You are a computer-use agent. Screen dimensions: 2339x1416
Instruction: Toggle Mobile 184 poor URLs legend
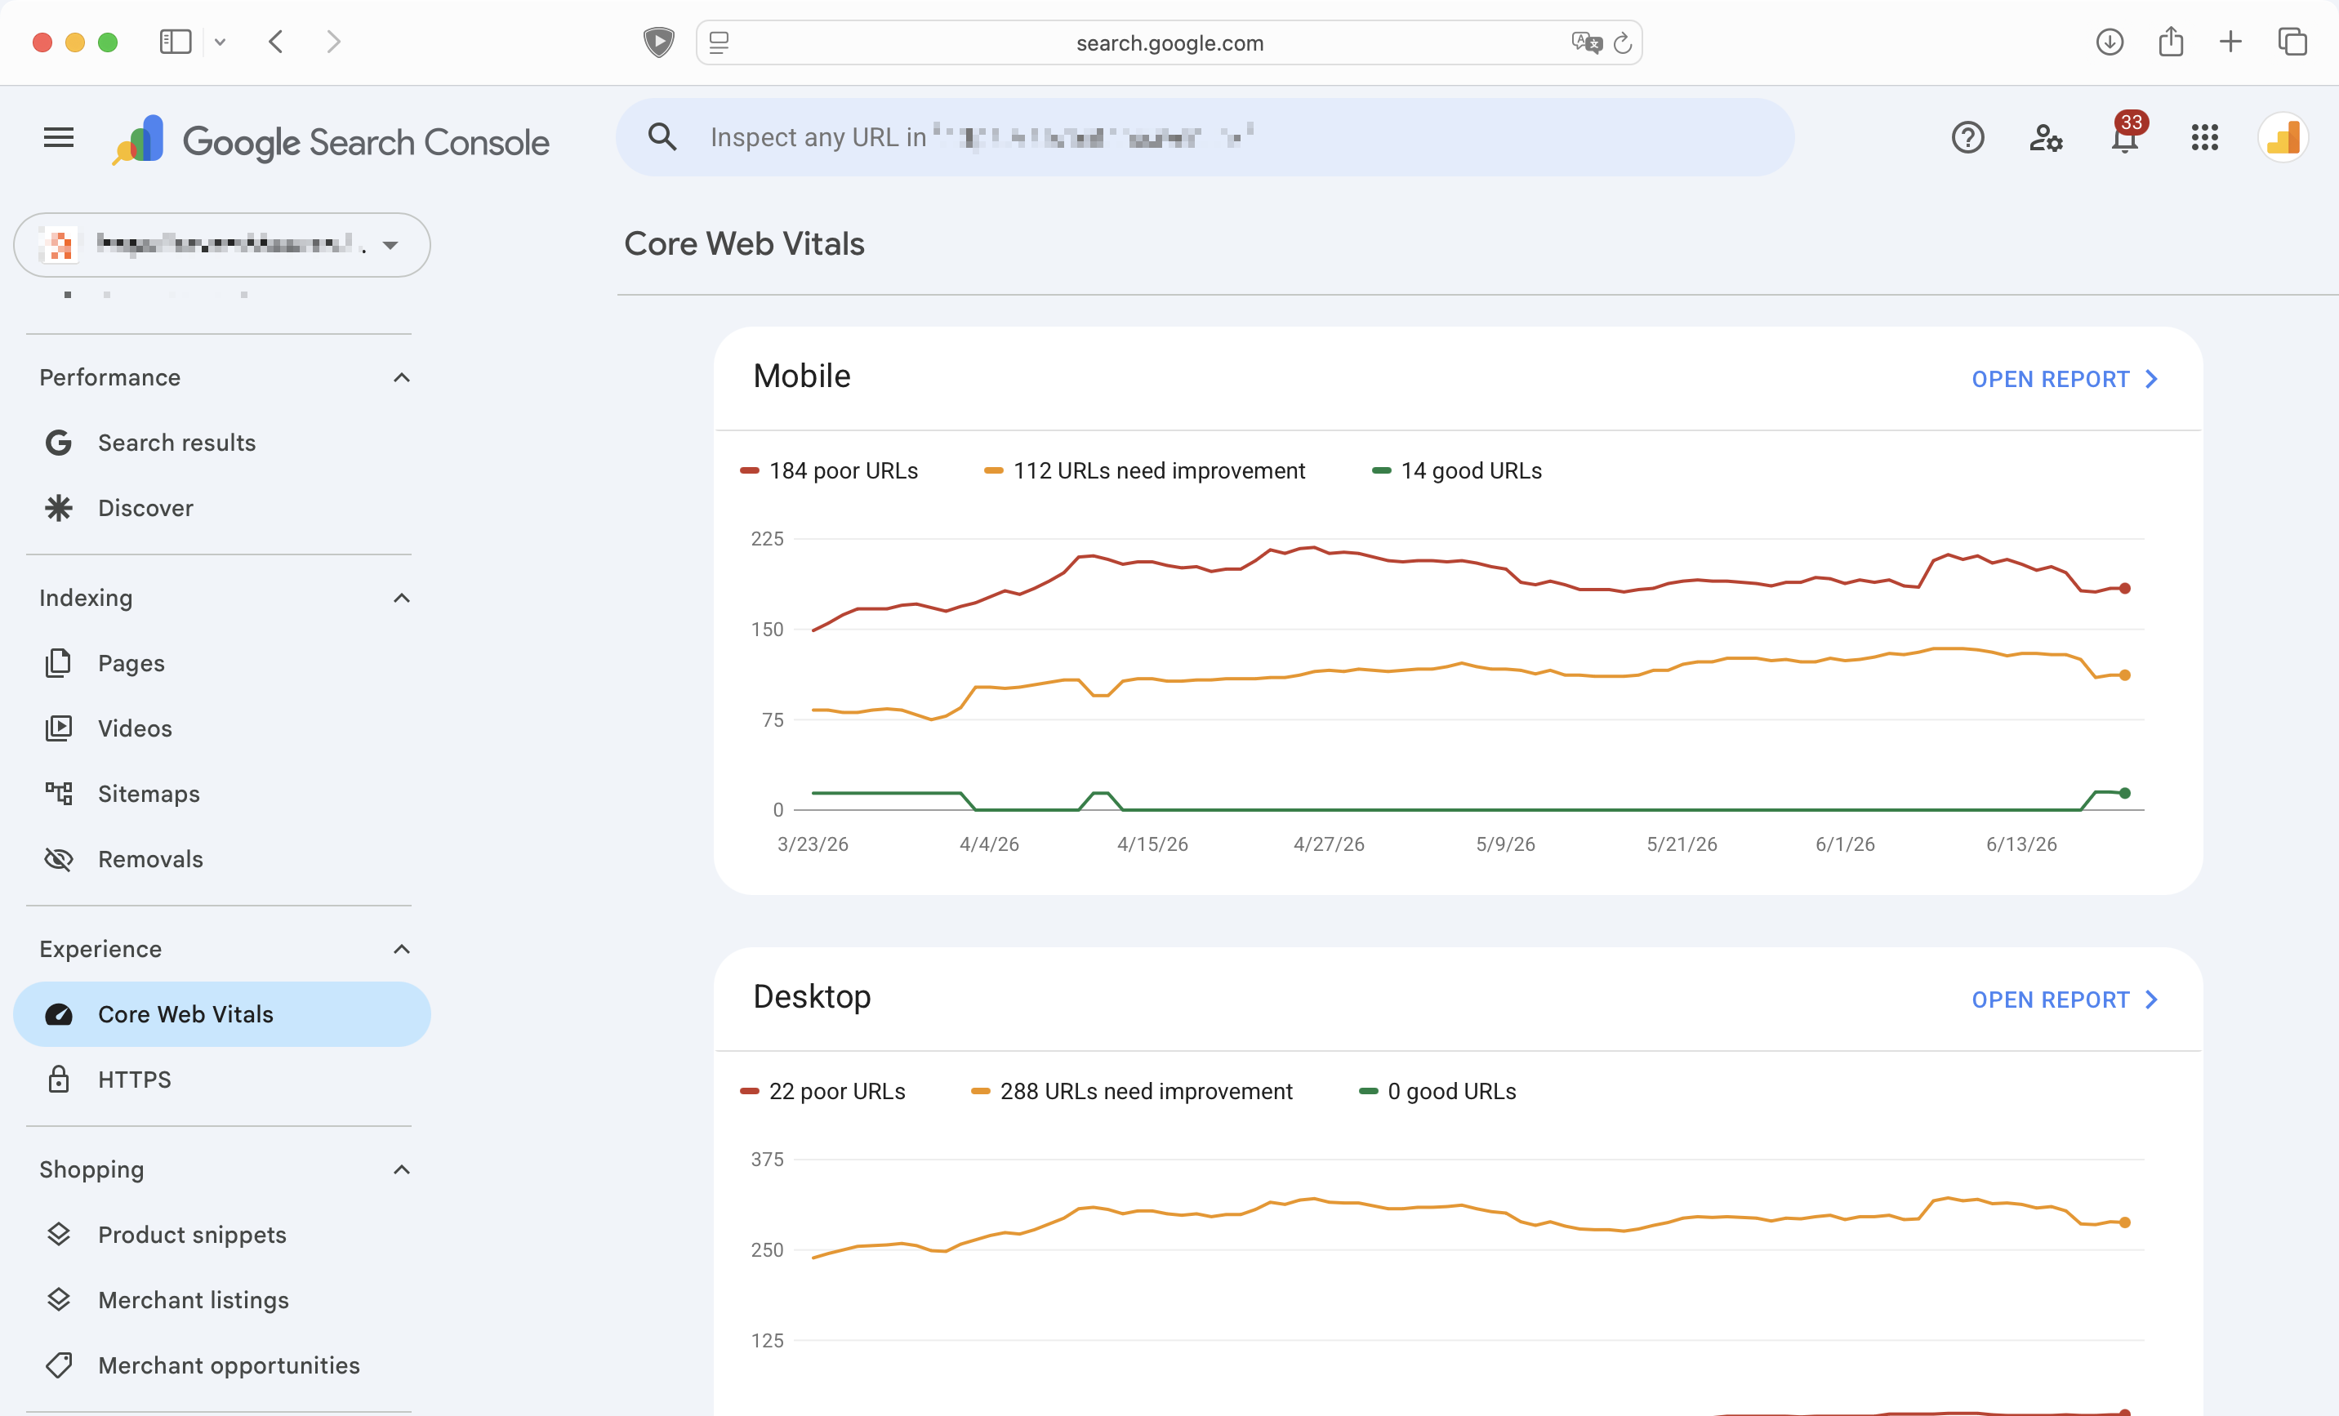(829, 470)
